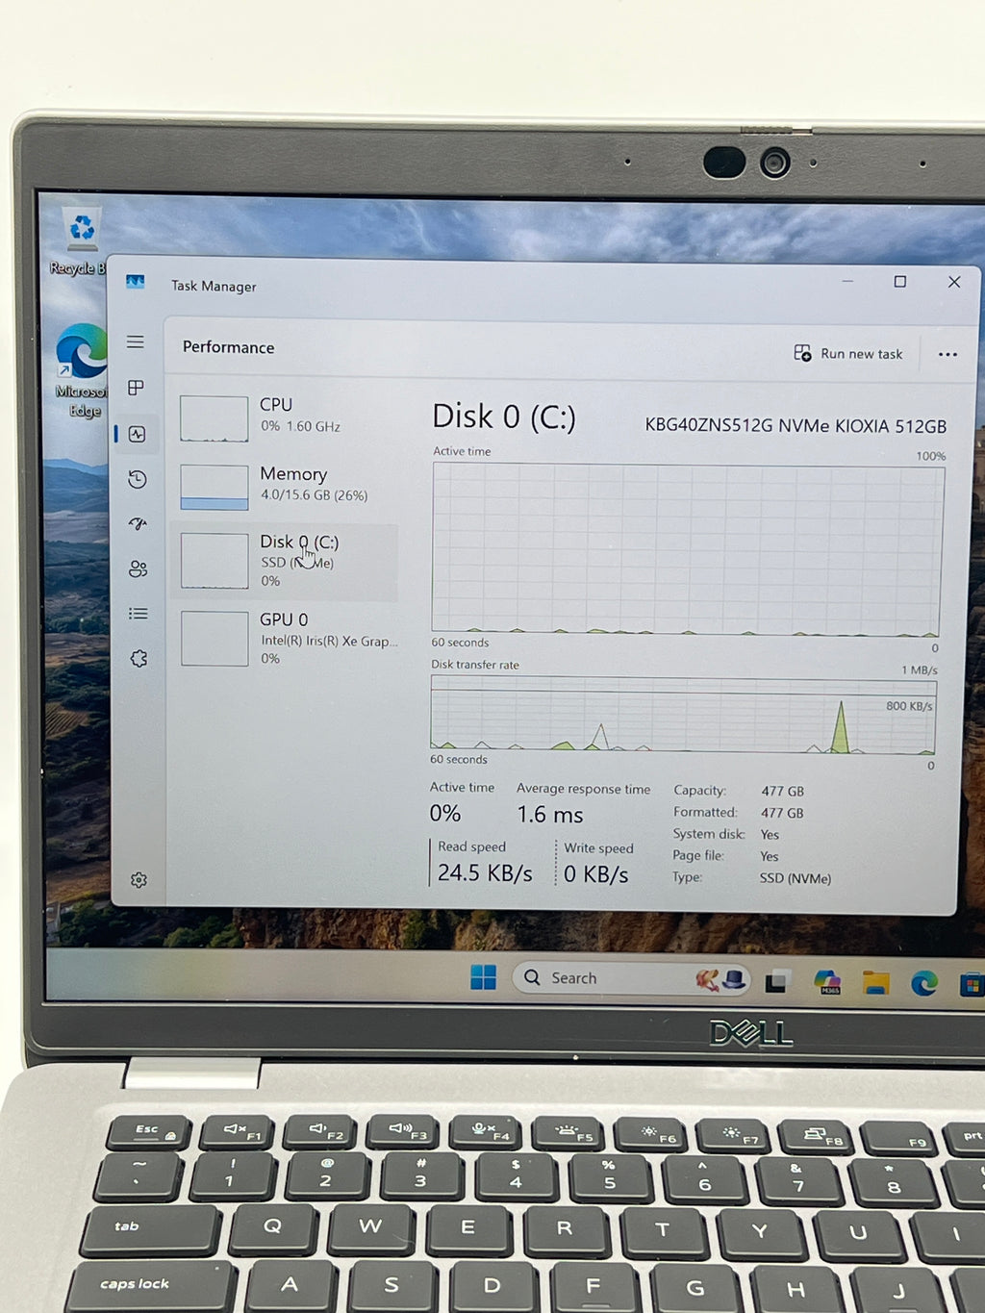Click the Run new task button

pyautogui.click(x=848, y=354)
